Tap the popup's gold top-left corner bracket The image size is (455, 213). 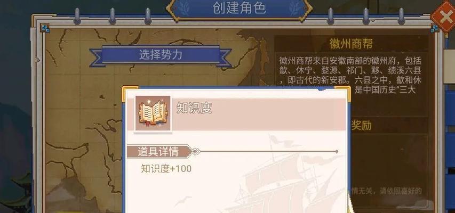pyautogui.click(x=130, y=93)
